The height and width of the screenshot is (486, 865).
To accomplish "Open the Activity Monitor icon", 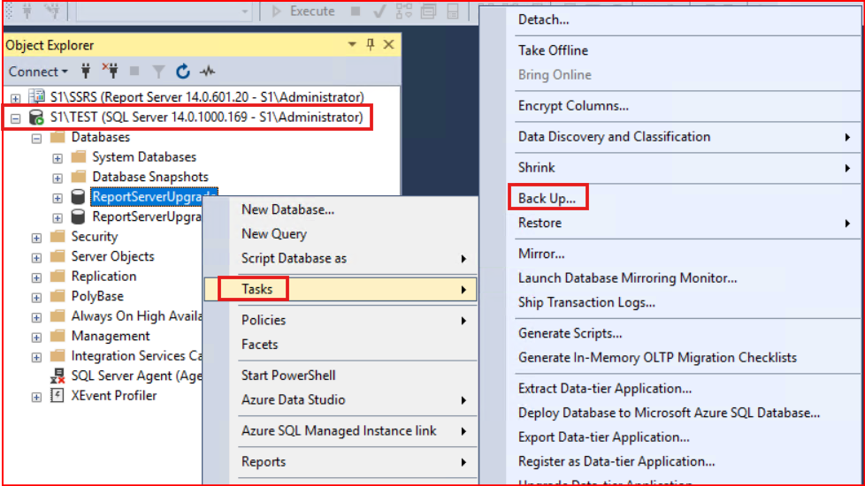I will [x=208, y=72].
